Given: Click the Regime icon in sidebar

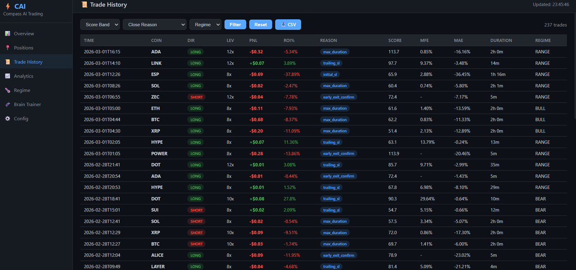Looking at the screenshot, I should (8, 90).
